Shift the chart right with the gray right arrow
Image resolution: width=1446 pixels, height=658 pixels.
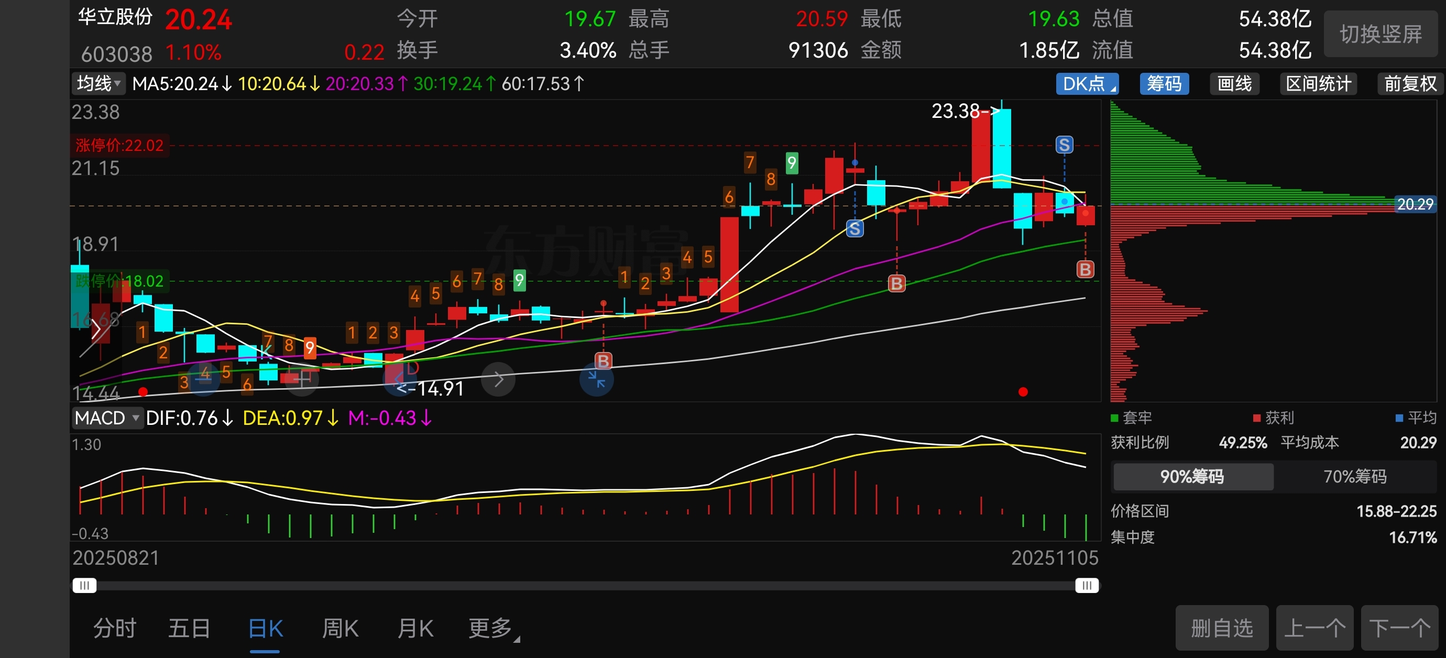tap(498, 379)
